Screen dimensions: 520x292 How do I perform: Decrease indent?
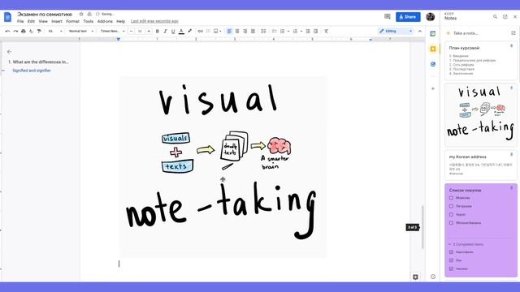coord(308,31)
